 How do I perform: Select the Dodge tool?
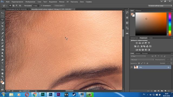2,56
